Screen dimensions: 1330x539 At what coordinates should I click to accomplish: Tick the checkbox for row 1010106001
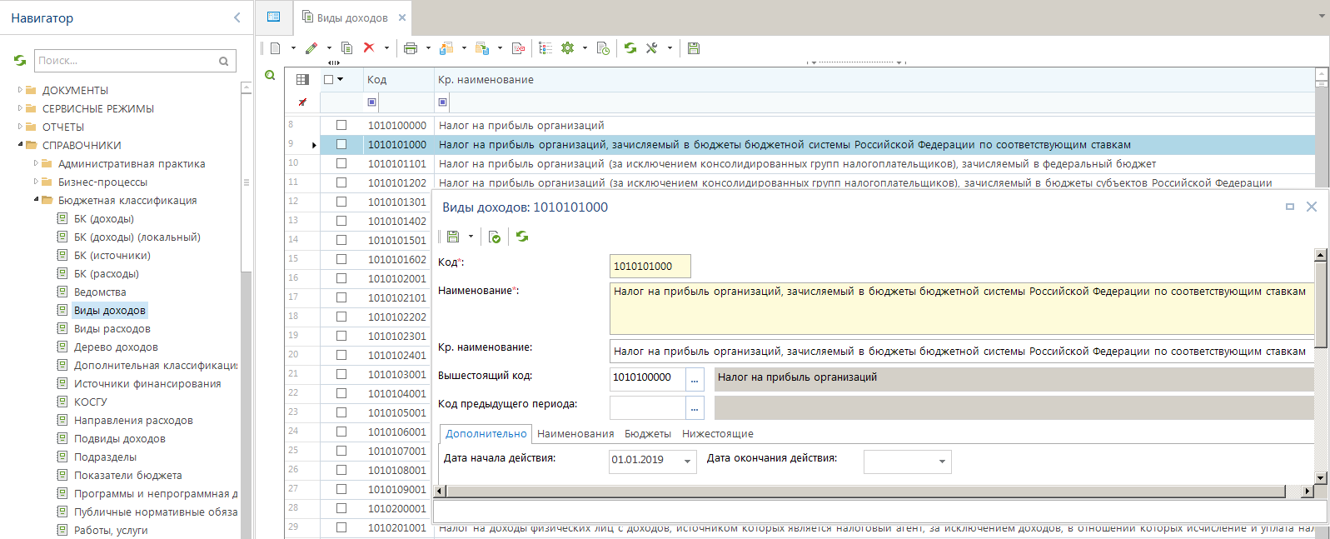[341, 432]
